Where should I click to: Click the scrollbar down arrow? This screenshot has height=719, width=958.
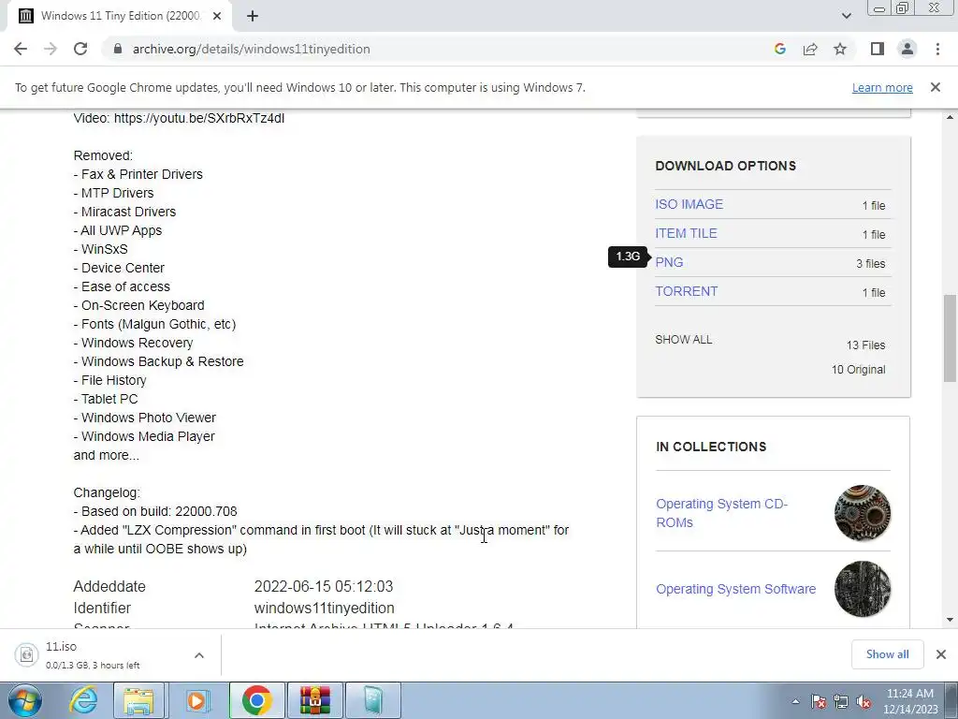pyautogui.click(x=950, y=620)
